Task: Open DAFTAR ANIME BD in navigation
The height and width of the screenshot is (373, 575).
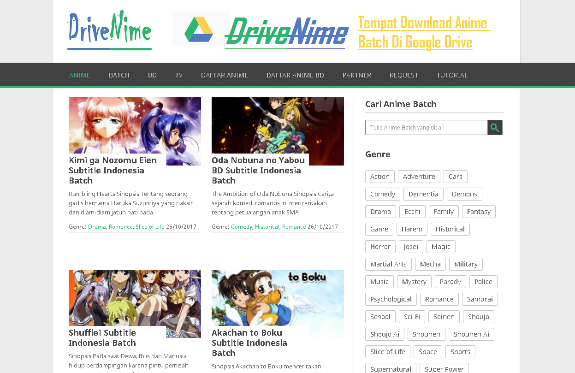Action: click(295, 75)
